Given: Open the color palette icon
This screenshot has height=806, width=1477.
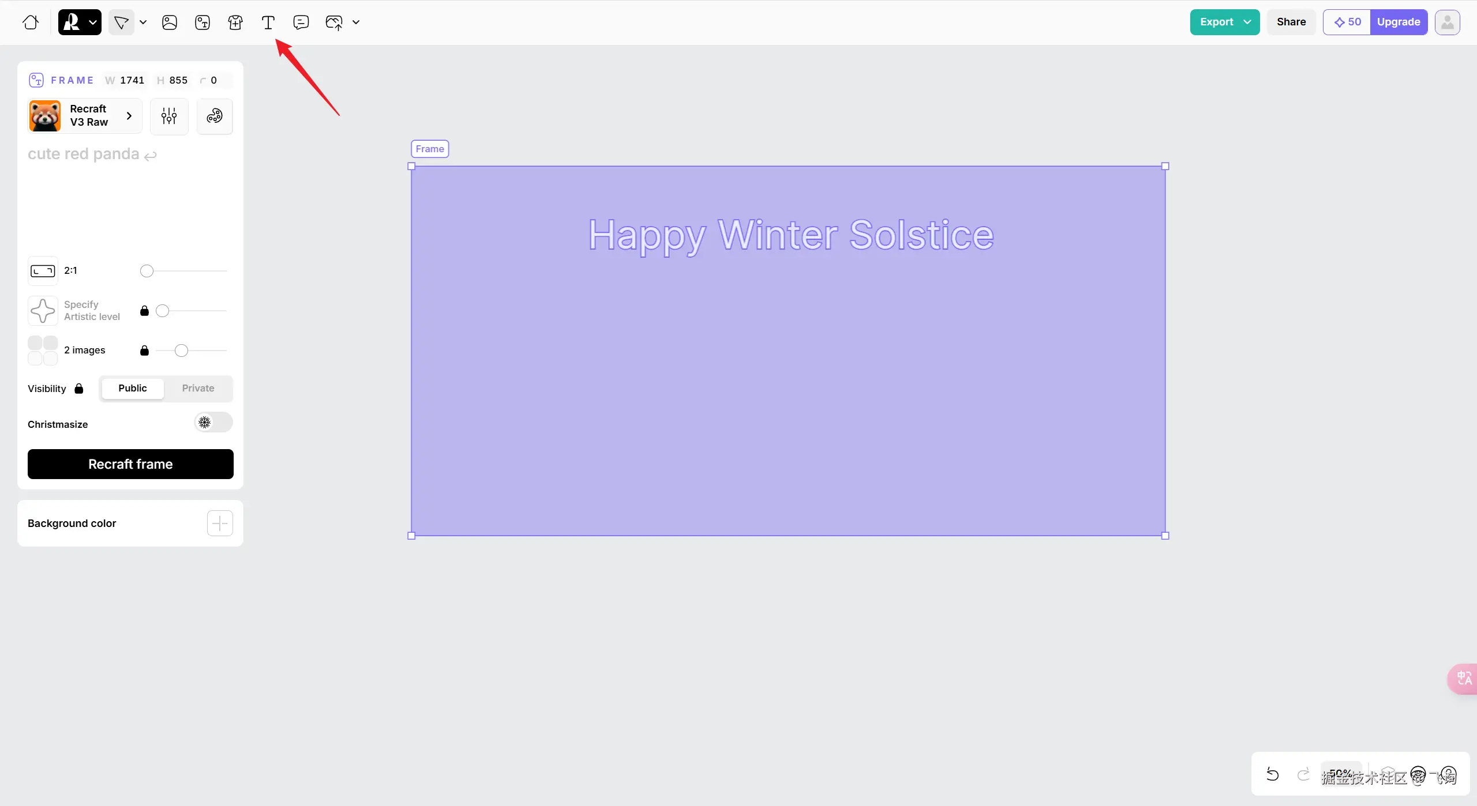Looking at the screenshot, I should (215, 116).
